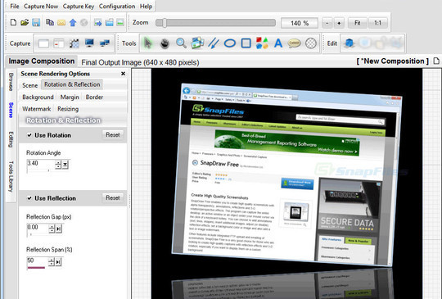
Task: Choose the magnifier zoom tool
Action: pyautogui.click(x=181, y=43)
